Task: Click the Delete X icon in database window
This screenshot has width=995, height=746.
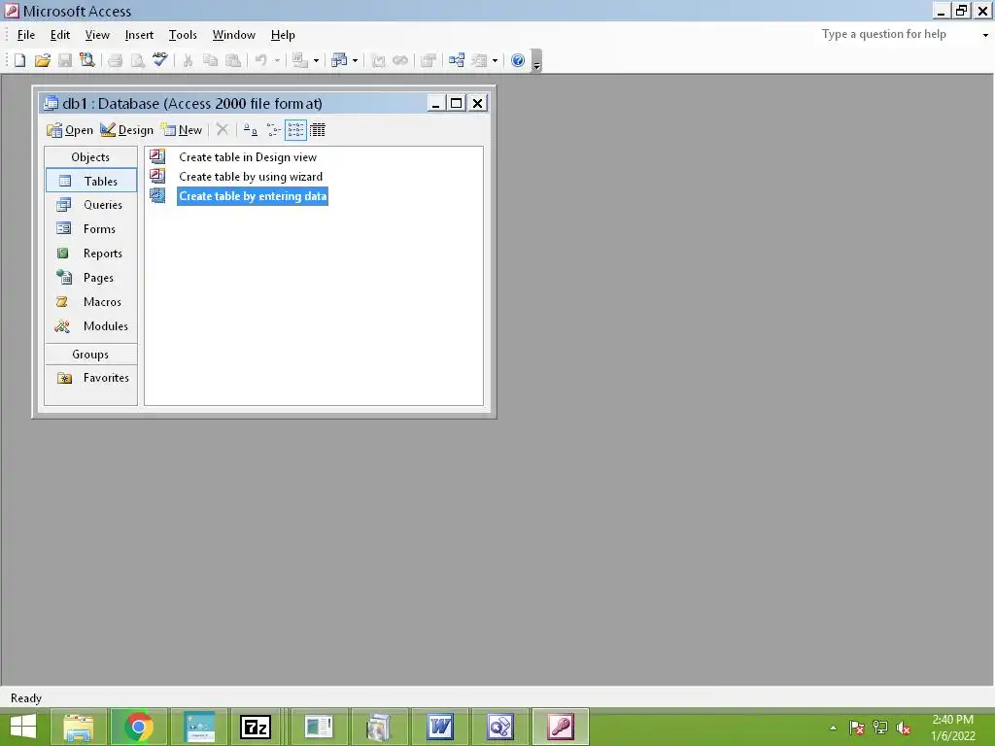Action: (x=223, y=130)
